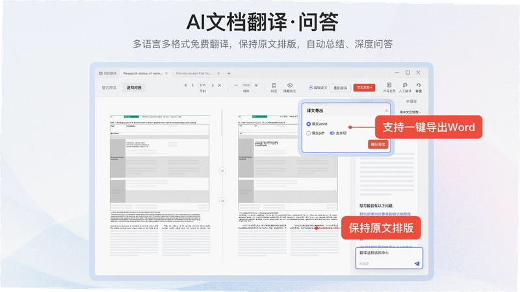The image size is (520, 292).
Task: Switch to the Research status document tab
Action: tap(142, 73)
